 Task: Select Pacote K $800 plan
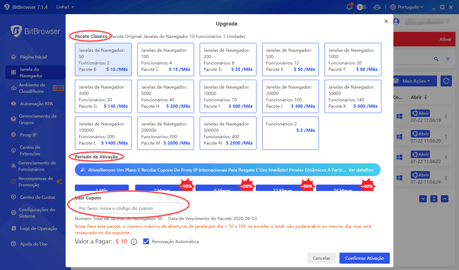[x=353, y=96]
